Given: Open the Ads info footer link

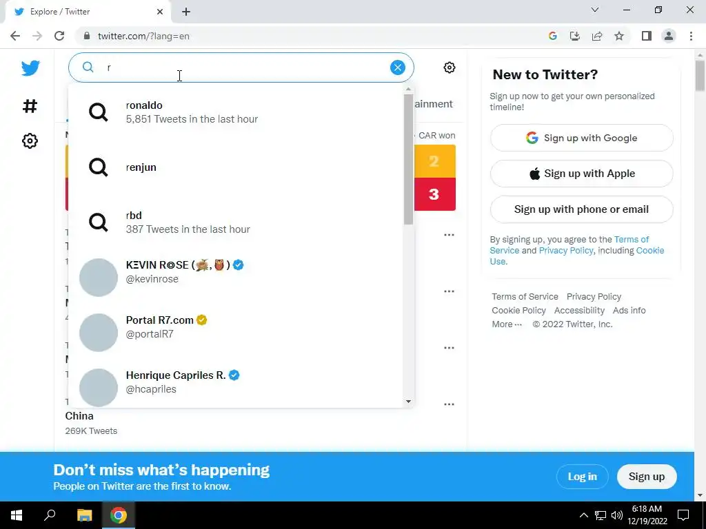Looking at the screenshot, I should pyautogui.click(x=629, y=311).
